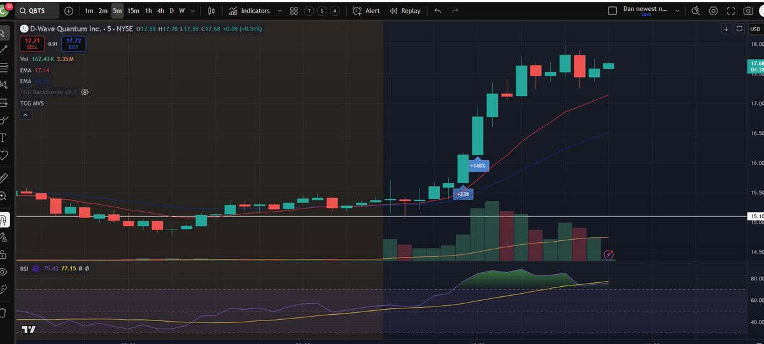Click the circled T quick button
This screenshot has width=764, height=344.
point(309,11)
